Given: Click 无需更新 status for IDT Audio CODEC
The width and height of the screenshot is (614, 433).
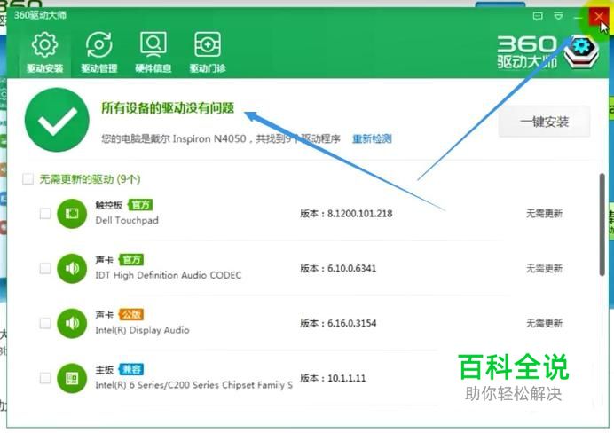Looking at the screenshot, I should [x=544, y=268].
